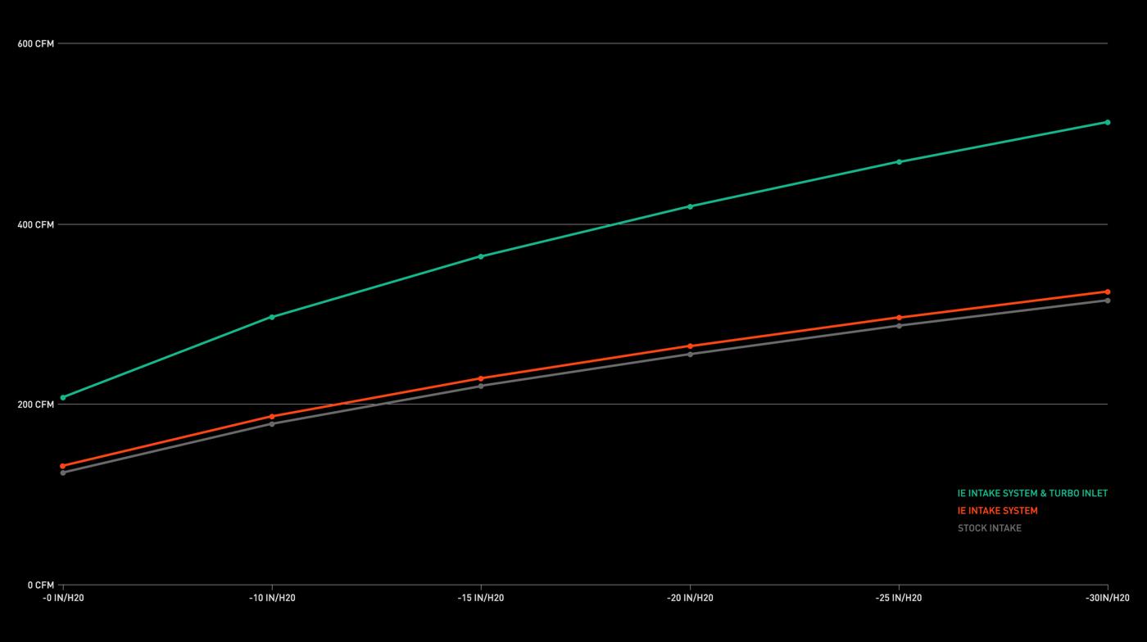Image resolution: width=1147 pixels, height=642 pixels.
Task: Click the gray "STOCK INTAKE" legend label
Action: click(990, 528)
